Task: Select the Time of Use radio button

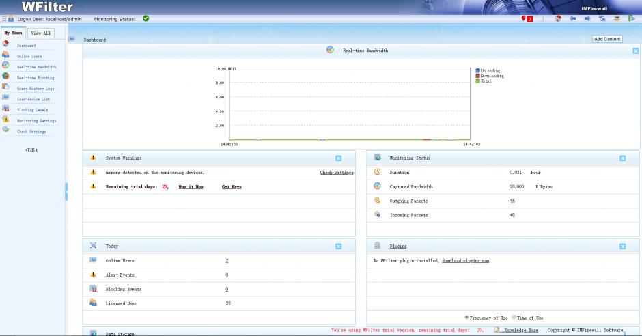Action: click(x=514, y=317)
